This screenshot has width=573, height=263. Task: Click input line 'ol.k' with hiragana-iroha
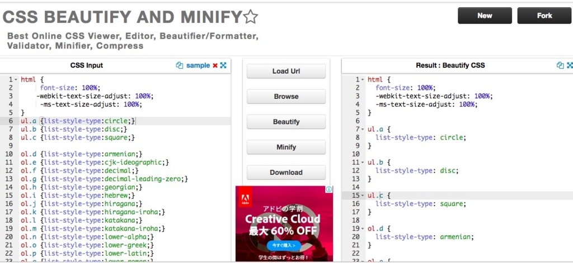[93, 212]
